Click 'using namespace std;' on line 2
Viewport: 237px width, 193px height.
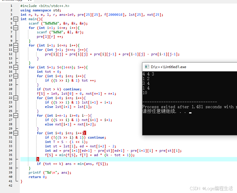41,10
